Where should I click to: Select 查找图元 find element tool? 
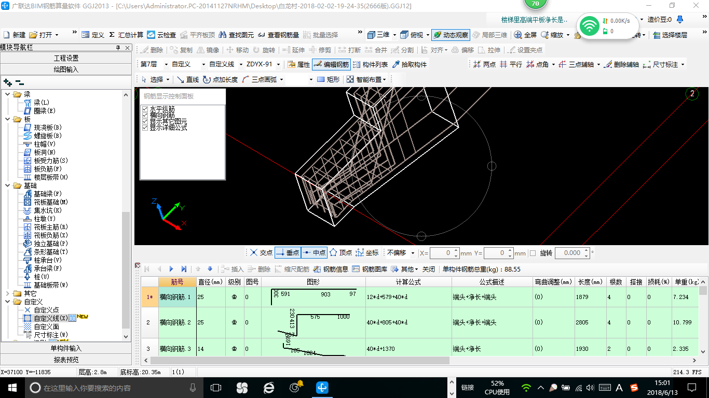pos(236,35)
